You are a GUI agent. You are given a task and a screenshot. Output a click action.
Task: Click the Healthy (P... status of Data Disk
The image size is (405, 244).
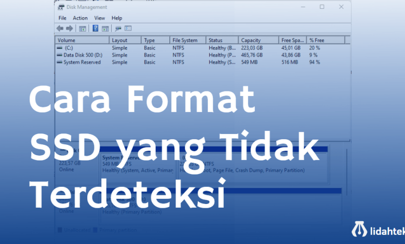pyautogui.click(x=222, y=55)
